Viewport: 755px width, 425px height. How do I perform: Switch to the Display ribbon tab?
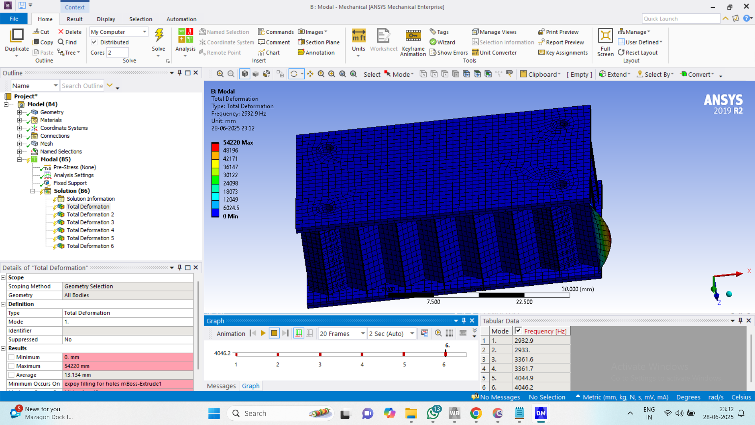click(106, 19)
